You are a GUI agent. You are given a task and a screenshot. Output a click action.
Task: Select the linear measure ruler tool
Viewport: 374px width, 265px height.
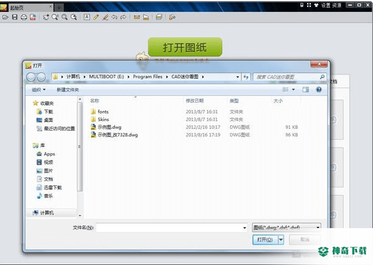[137, 17]
